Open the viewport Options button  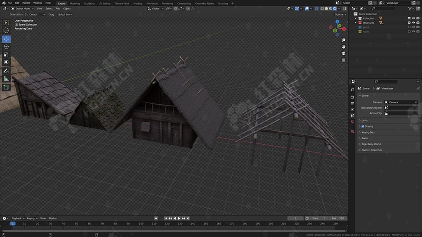[x=340, y=14]
